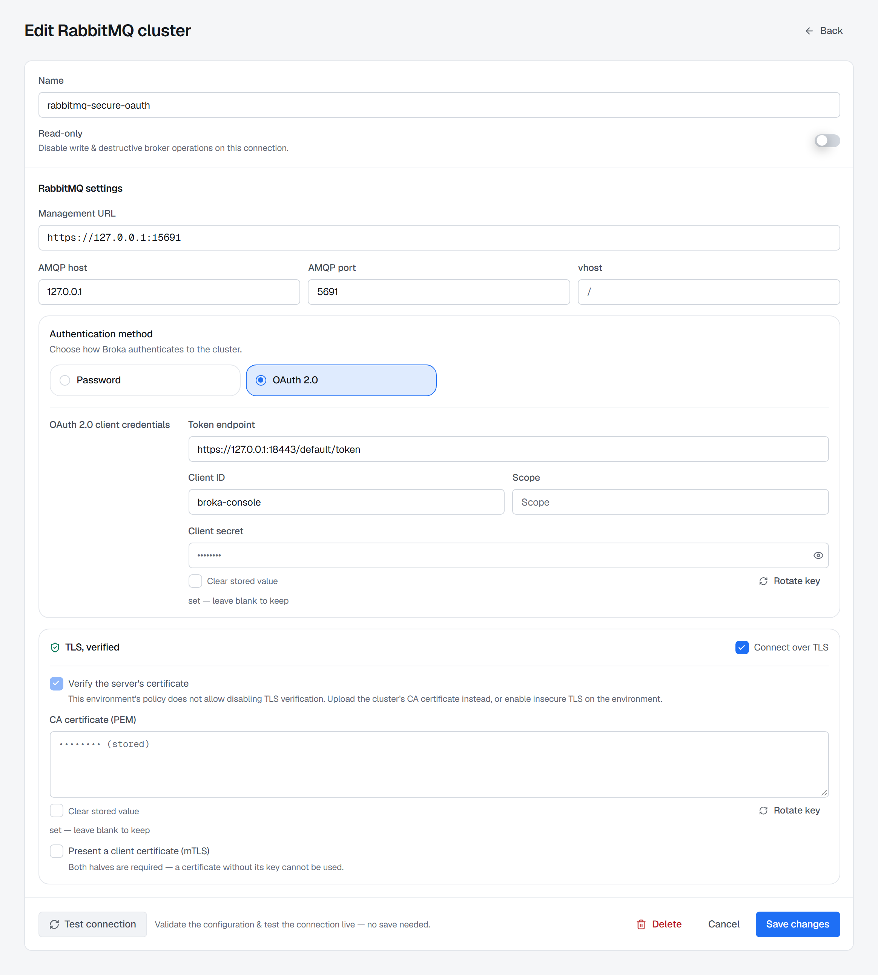The image size is (878, 975).
Task: Click the AMQP host field
Action: [169, 292]
